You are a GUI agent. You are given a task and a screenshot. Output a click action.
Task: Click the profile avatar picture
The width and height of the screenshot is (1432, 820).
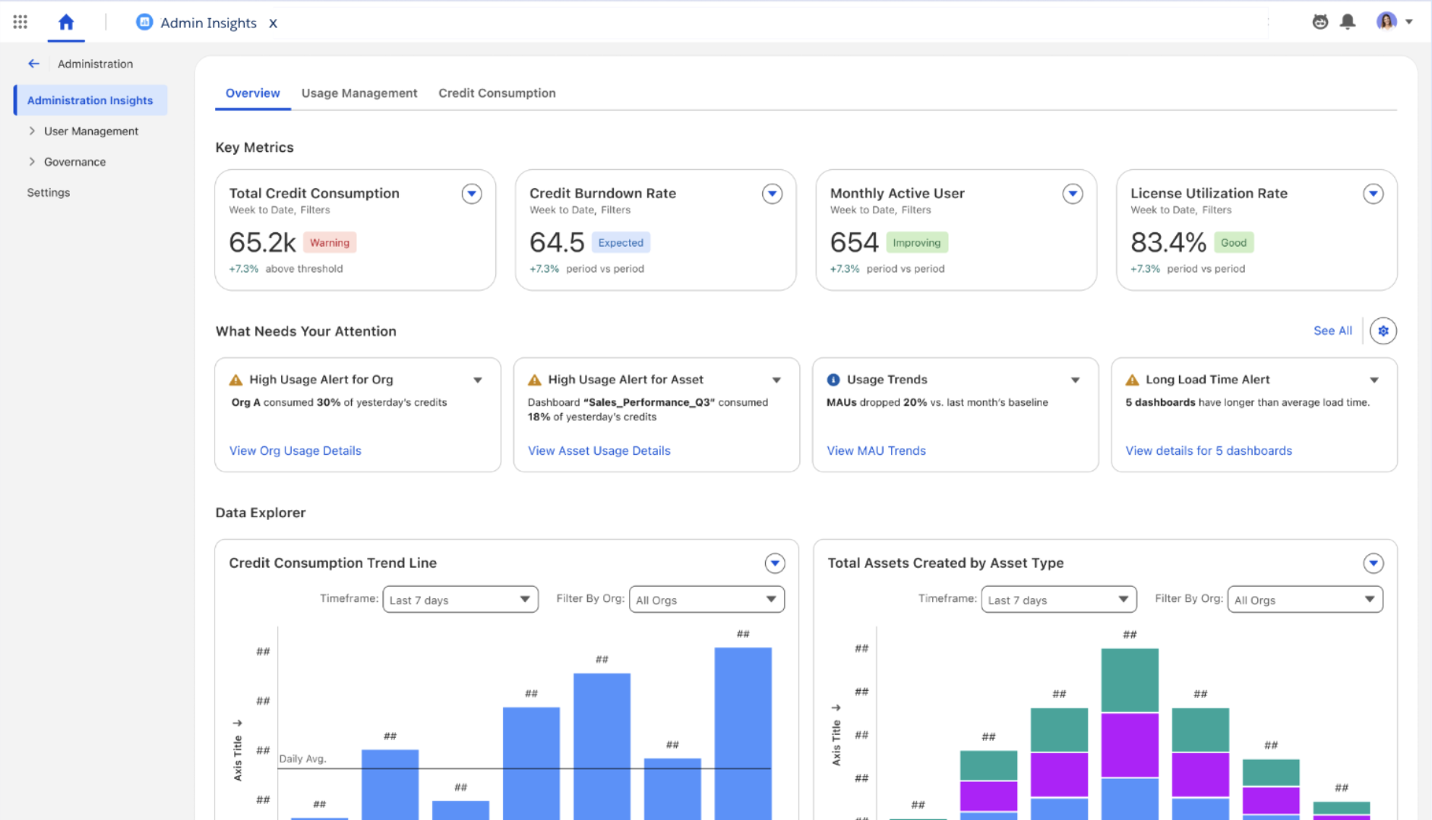point(1387,21)
